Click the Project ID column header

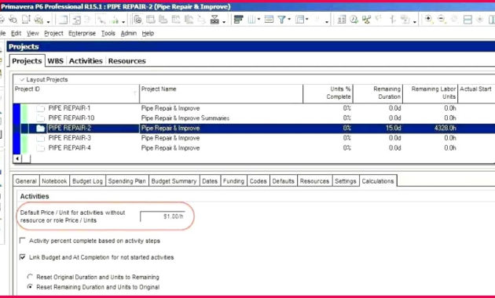(x=76, y=93)
